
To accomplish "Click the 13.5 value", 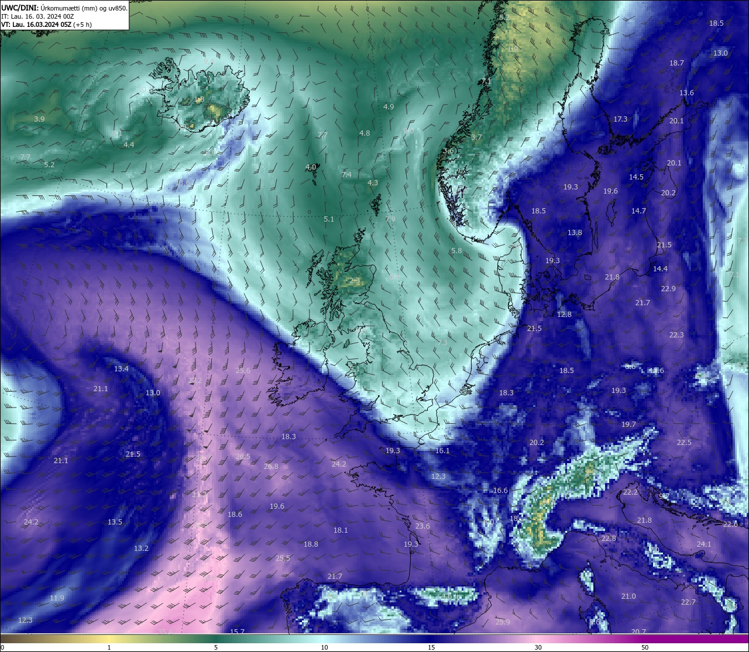I will tap(115, 522).
